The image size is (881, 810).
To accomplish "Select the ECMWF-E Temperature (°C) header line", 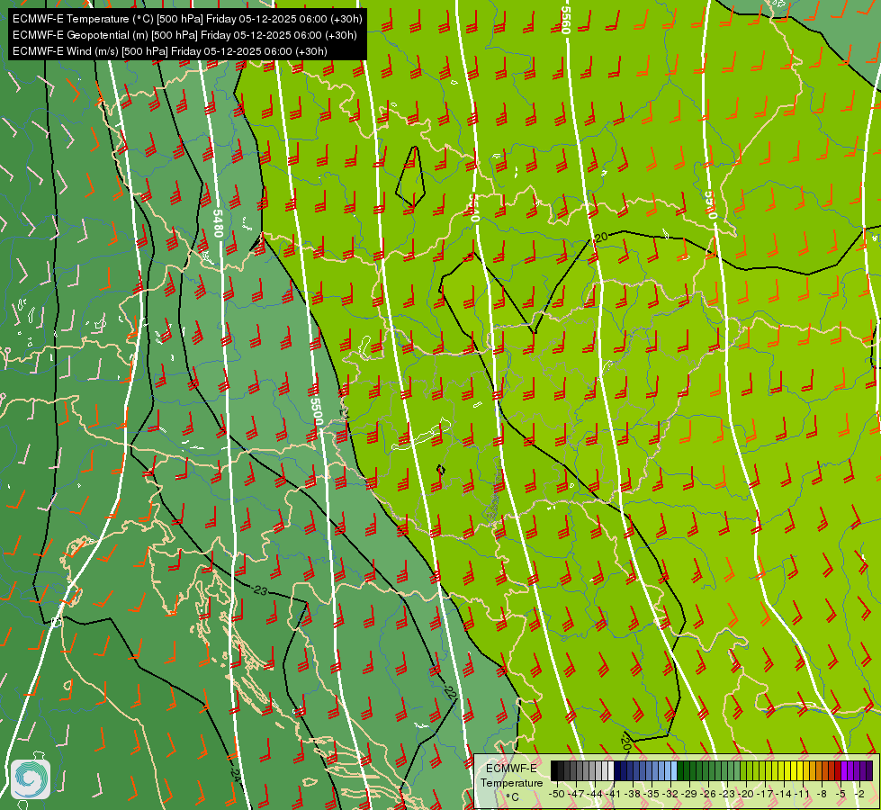I will 187,19.
